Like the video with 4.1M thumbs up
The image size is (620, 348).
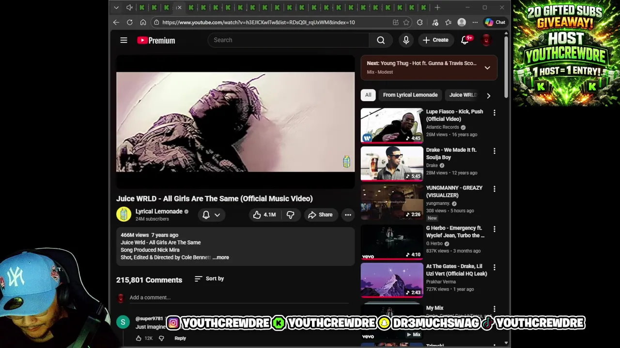264,215
